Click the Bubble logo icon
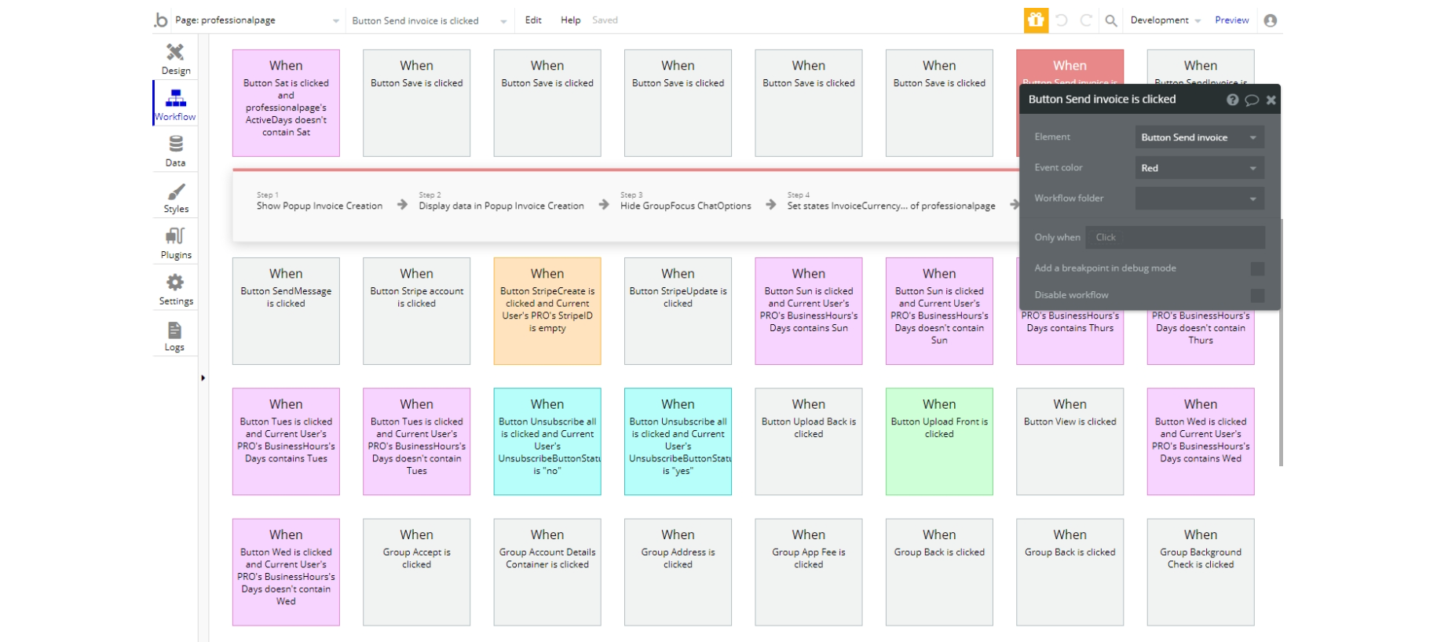This screenshot has width=1437, height=642. click(161, 20)
